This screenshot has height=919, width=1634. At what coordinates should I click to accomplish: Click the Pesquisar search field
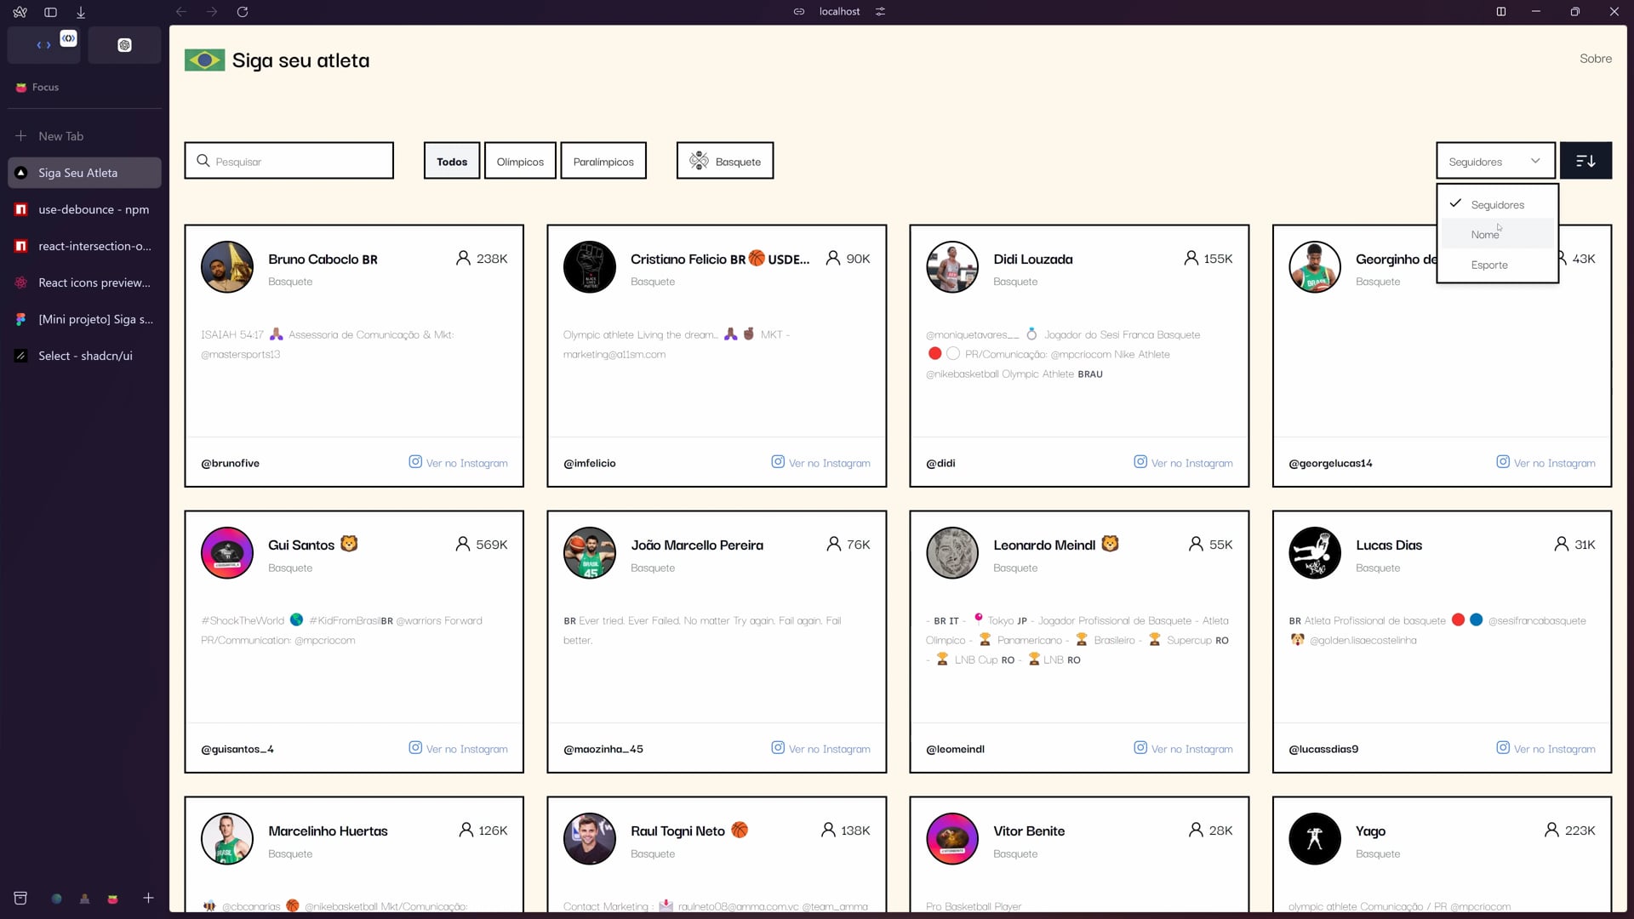pyautogui.click(x=289, y=162)
